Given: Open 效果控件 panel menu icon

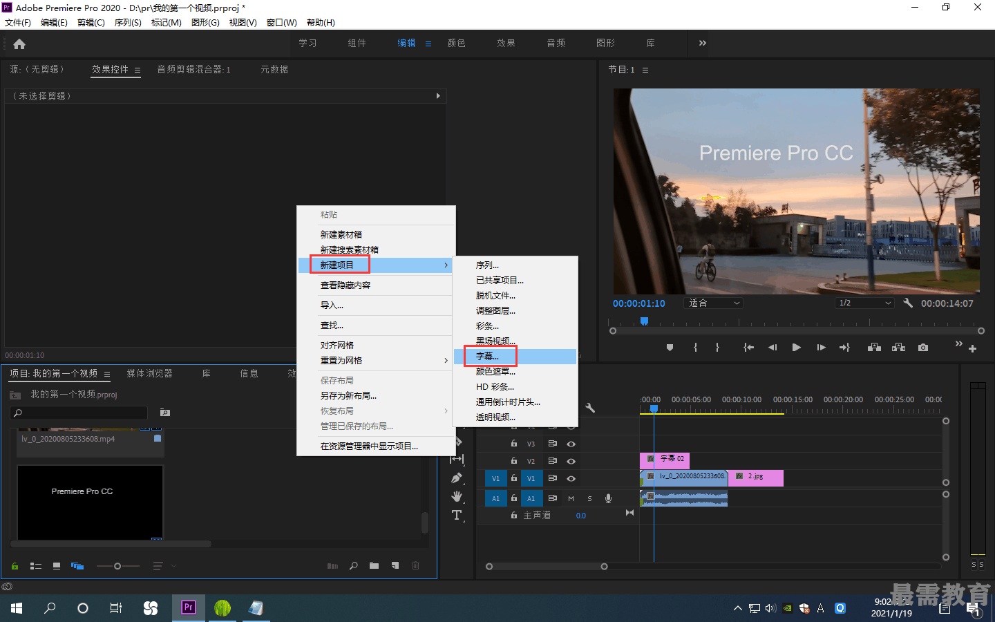Looking at the screenshot, I should (138, 70).
